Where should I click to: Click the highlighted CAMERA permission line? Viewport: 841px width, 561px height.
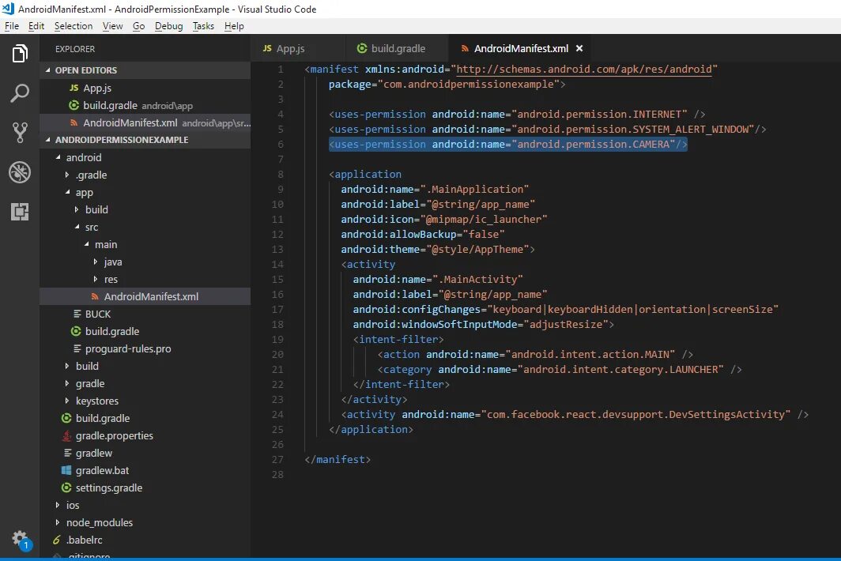click(x=508, y=145)
